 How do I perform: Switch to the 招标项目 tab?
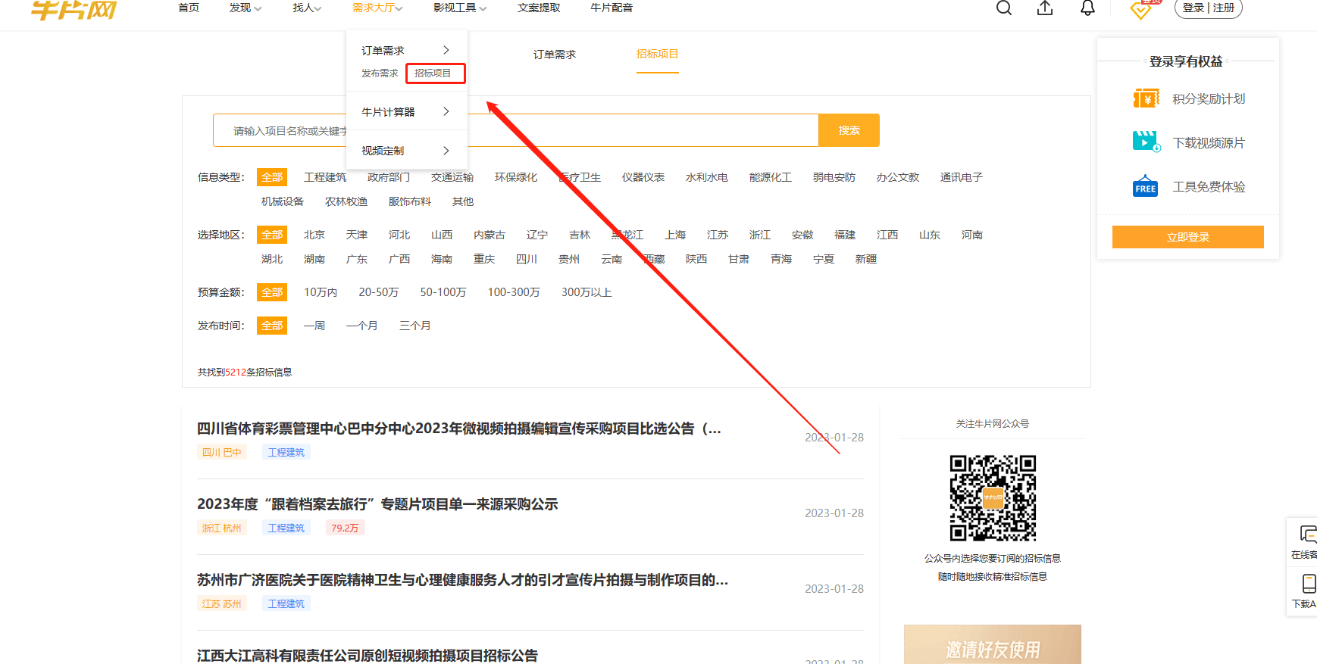click(x=657, y=54)
